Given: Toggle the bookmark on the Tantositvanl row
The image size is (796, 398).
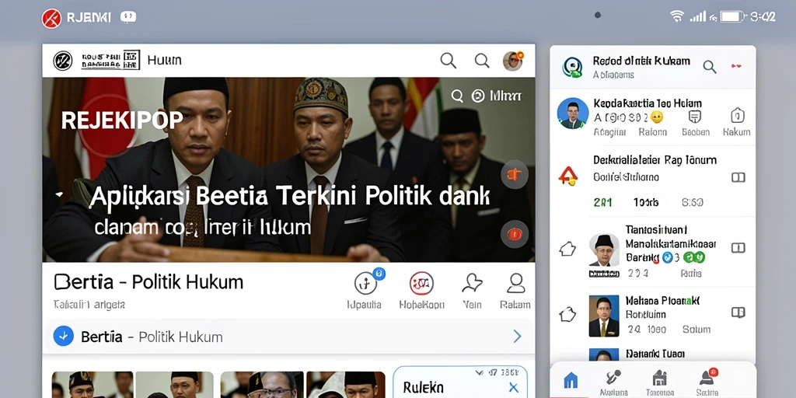Looking at the screenshot, I should [738, 248].
